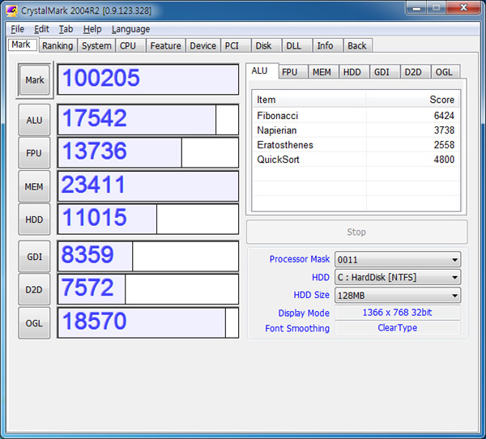Switch to the Disk tab
486x439 pixels.
[x=266, y=45]
